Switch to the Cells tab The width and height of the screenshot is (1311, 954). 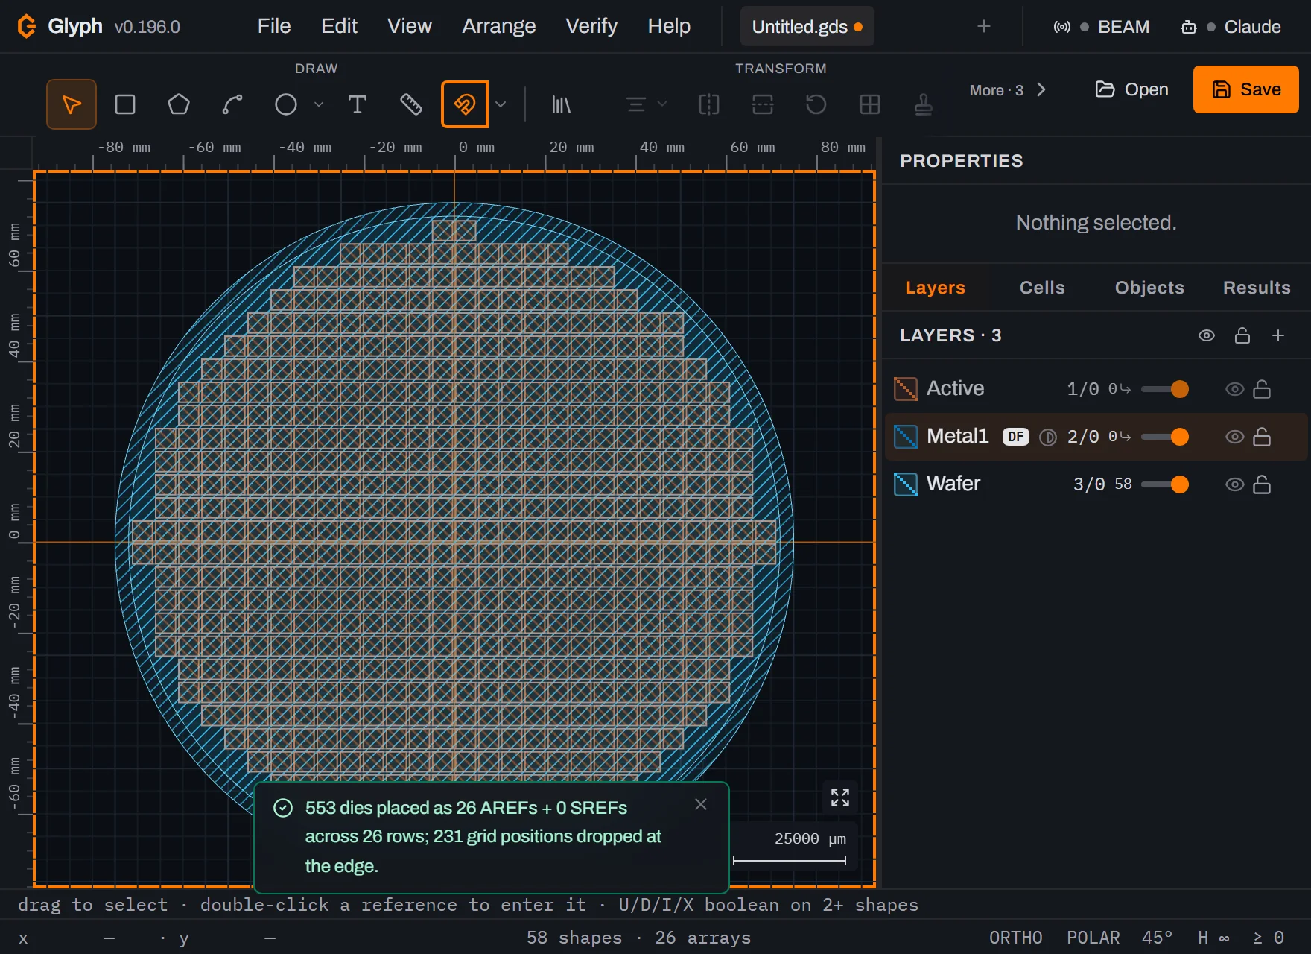[x=1042, y=288]
